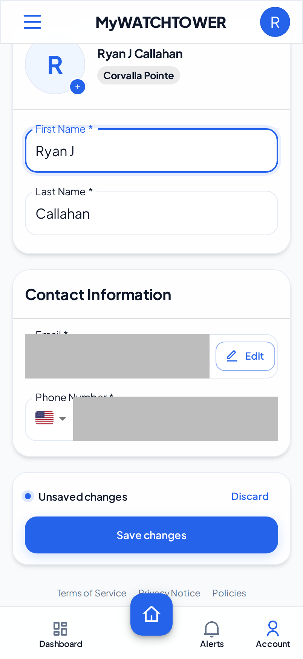
Task: Open the user avatar menu in header
Action: pyautogui.click(x=275, y=22)
